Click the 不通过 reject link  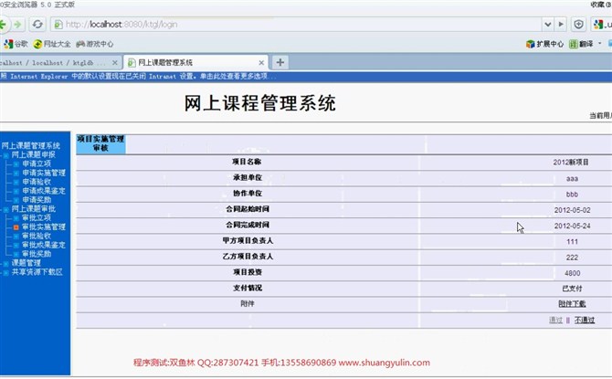pos(585,320)
